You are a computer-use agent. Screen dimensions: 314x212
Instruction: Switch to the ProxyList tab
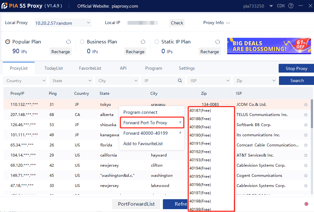[x=19, y=68]
